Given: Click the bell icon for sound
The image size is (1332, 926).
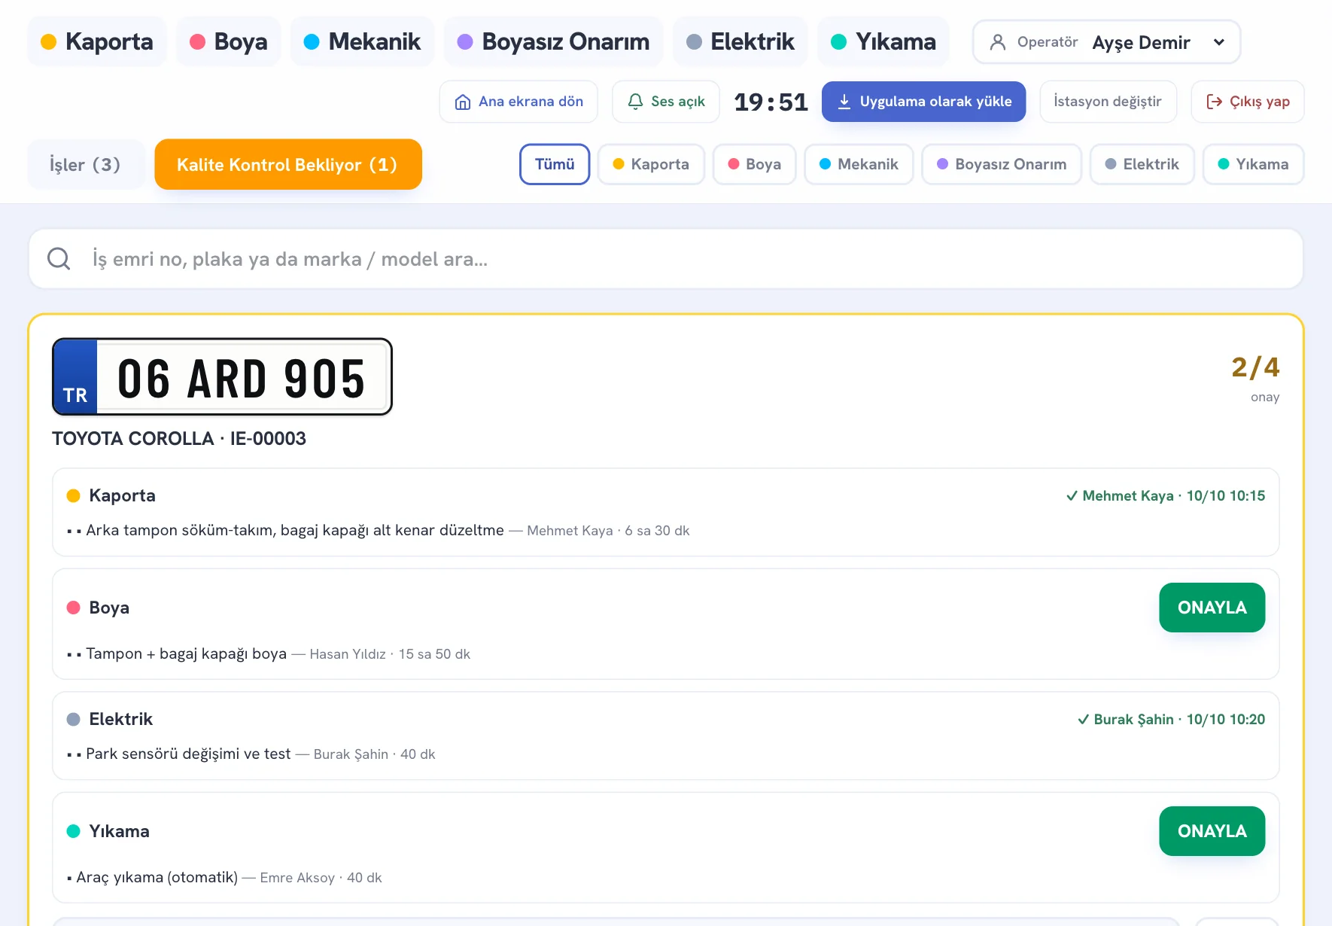Looking at the screenshot, I should (x=635, y=102).
